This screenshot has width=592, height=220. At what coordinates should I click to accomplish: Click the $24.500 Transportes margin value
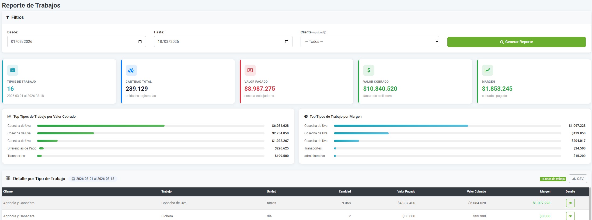579,148
